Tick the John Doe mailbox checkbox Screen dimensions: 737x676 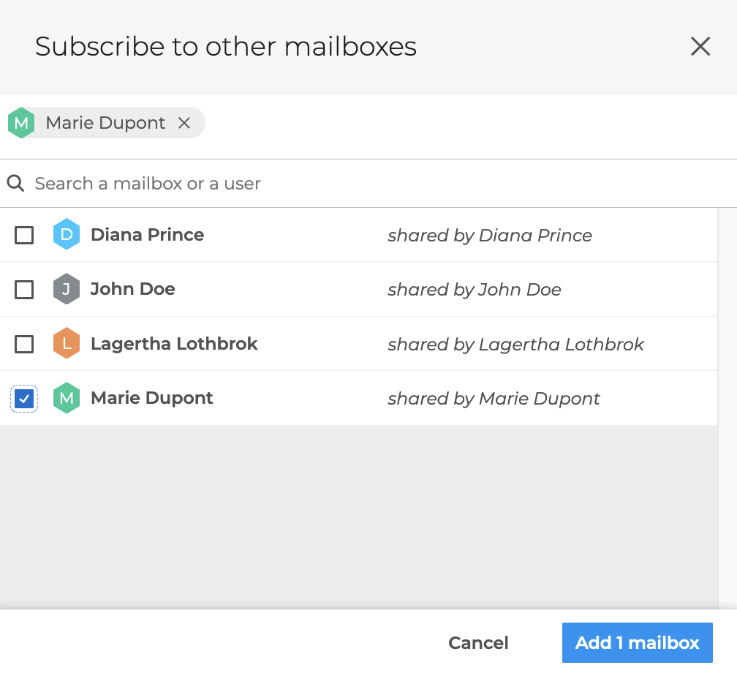[24, 290]
